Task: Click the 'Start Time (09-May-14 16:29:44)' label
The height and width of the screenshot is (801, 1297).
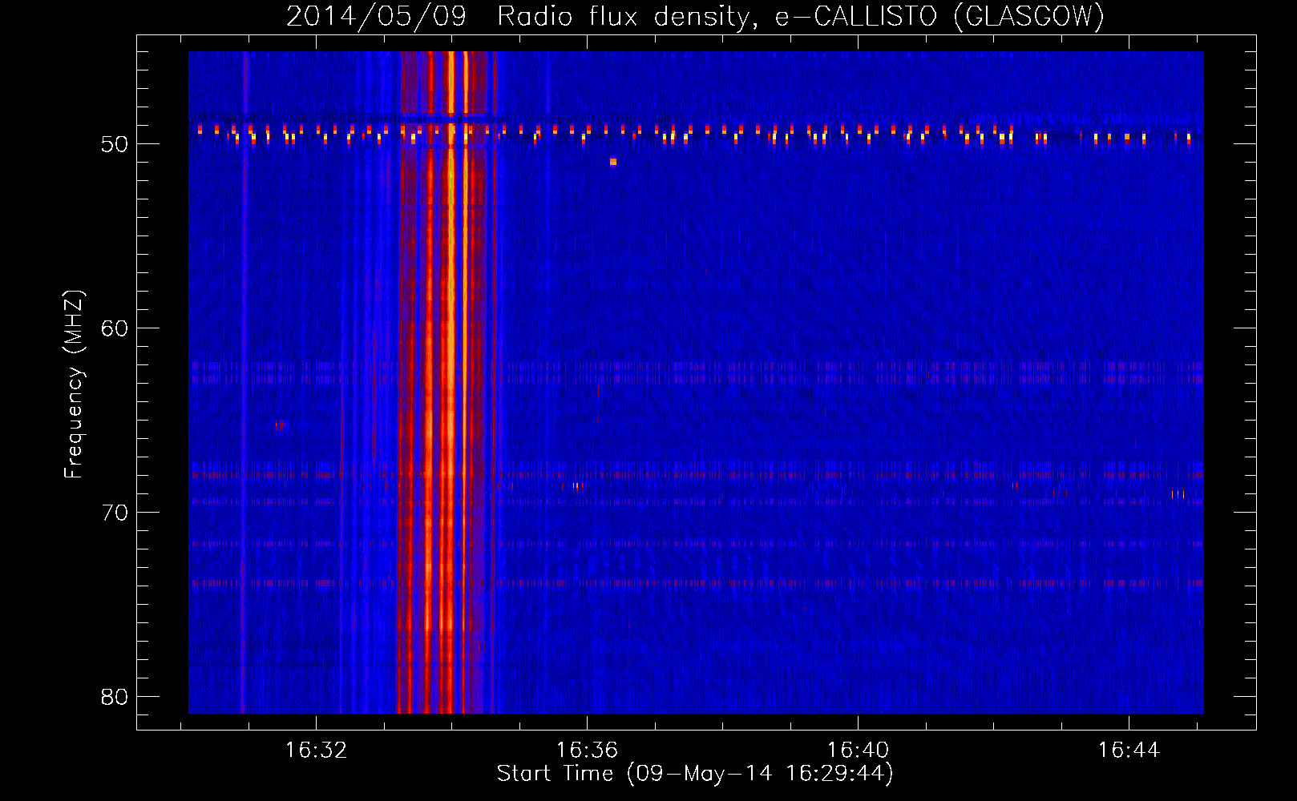Action: pos(694,774)
